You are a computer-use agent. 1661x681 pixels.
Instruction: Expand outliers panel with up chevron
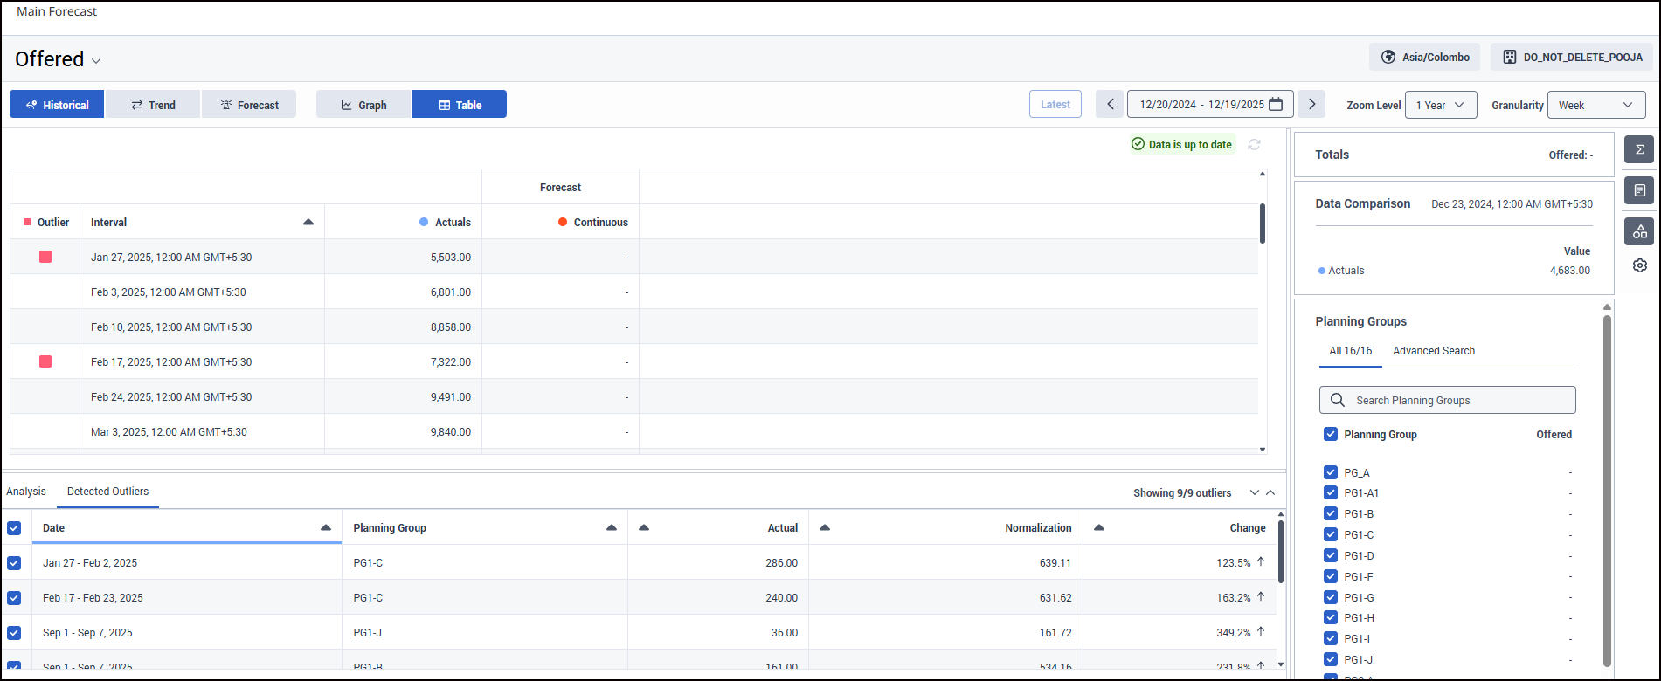(x=1270, y=493)
